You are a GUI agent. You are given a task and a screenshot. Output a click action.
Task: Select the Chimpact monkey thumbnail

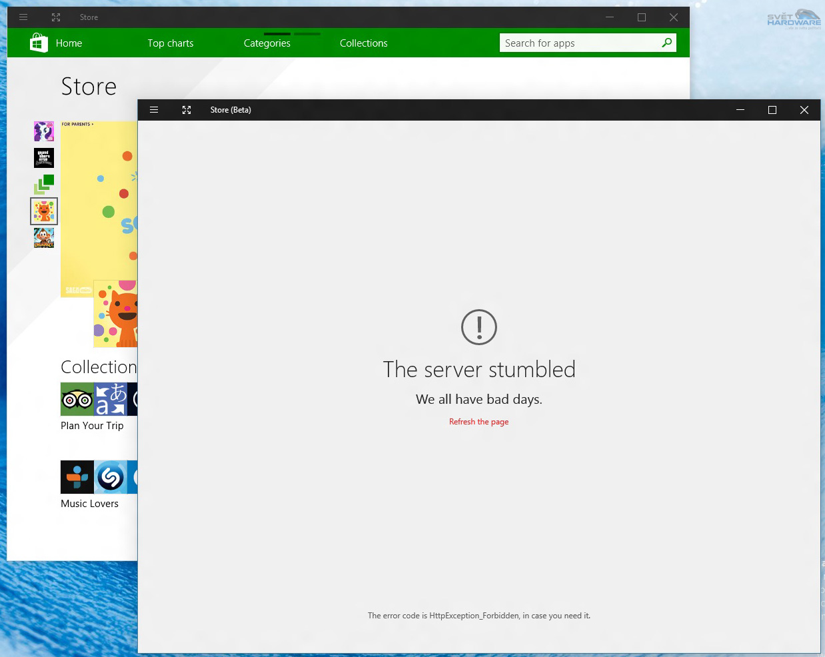pyautogui.click(x=43, y=237)
